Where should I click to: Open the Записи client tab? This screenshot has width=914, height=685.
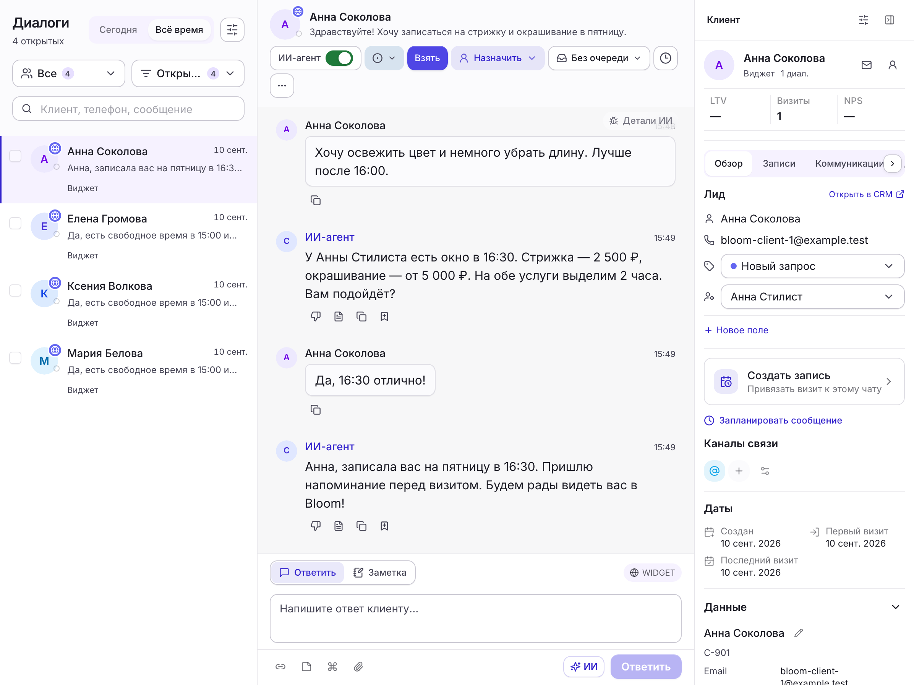point(778,164)
